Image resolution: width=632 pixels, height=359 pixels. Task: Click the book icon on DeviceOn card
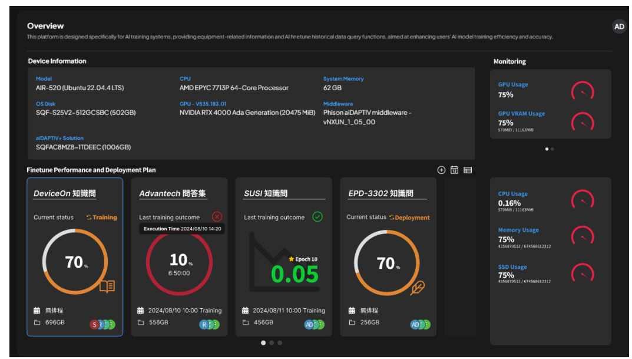click(x=107, y=286)
